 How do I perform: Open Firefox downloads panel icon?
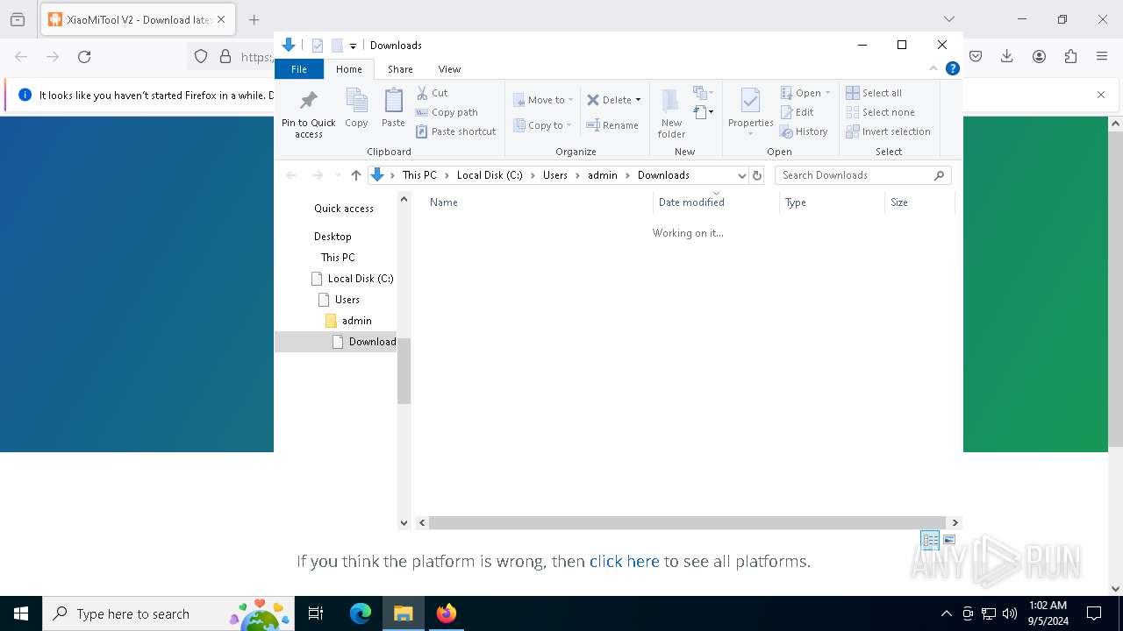coord(1007,57)
